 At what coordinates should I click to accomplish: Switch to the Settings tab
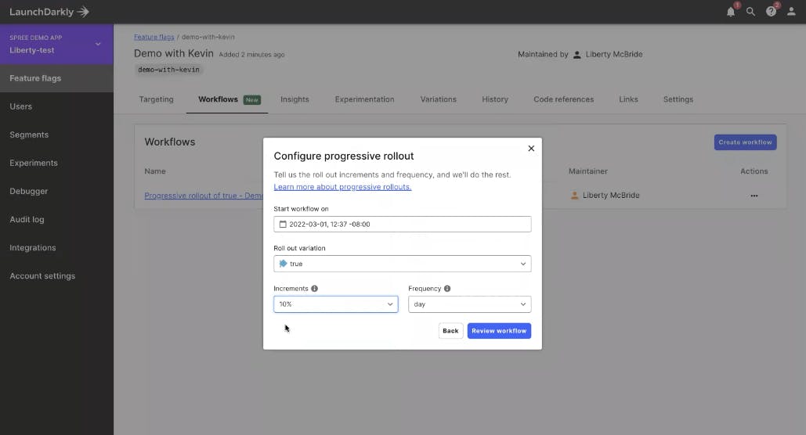tap(678, 99)
